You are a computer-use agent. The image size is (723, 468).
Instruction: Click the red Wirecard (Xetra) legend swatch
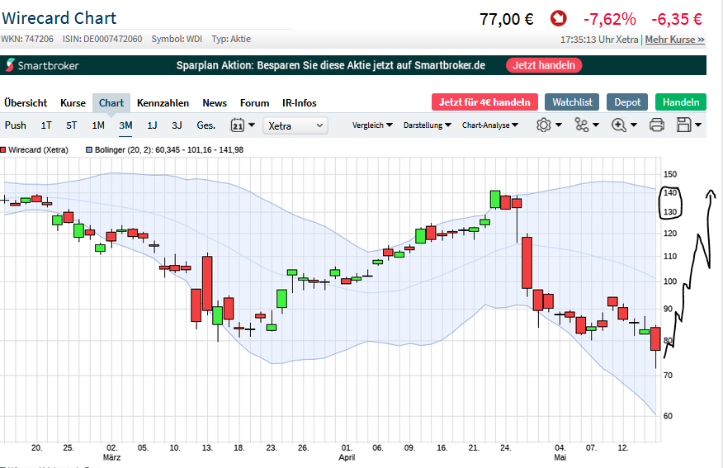[2, 150]
